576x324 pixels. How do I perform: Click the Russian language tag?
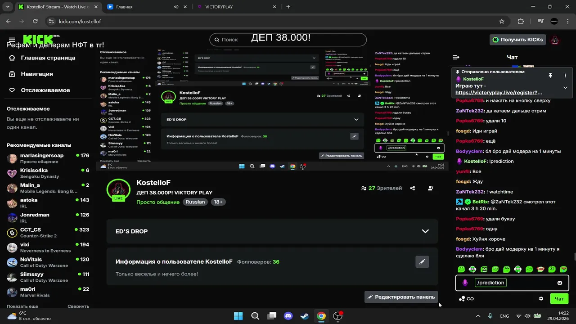(195, 202)
